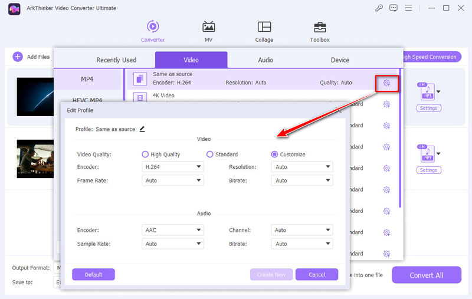The image size is (472, 299).
Task: Open the video Resolution dropdown
Action: [x=302, y=167]
